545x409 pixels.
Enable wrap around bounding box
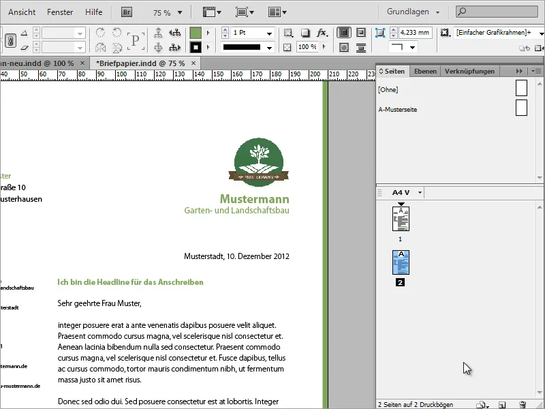tap(361, 33)
